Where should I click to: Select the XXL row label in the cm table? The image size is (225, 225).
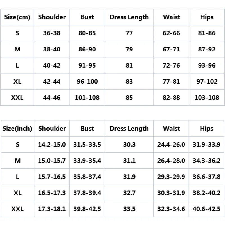click(x=17, y=98)
